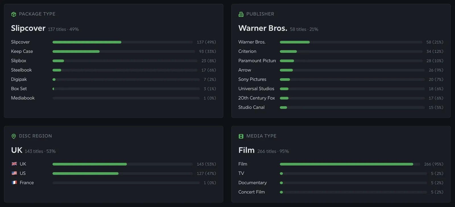Viewport: 455px width, 207px height.
Task: Click the Disc Region map pin icon
Action: pyautogui.click(x=14, y=136)
